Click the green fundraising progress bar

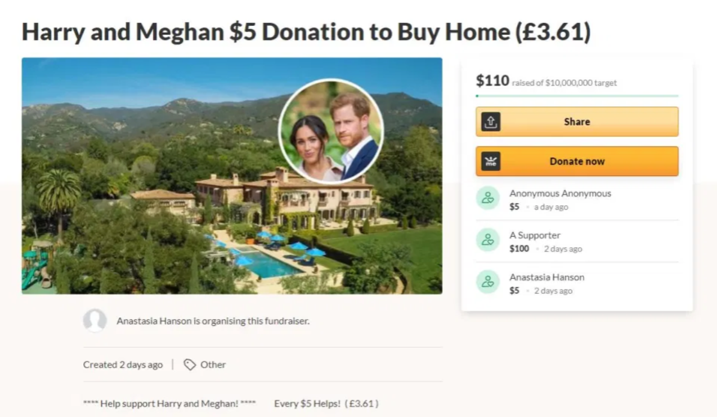point(577,96)
